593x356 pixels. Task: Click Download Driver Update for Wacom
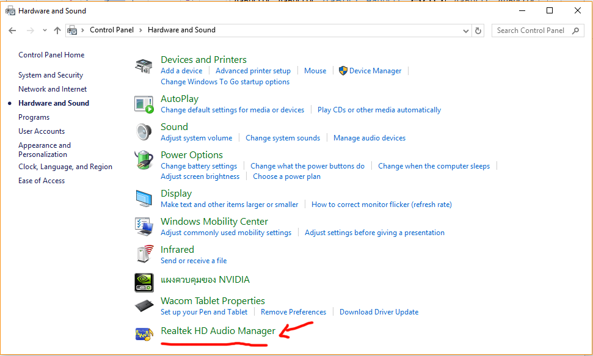tap(379, 312)
